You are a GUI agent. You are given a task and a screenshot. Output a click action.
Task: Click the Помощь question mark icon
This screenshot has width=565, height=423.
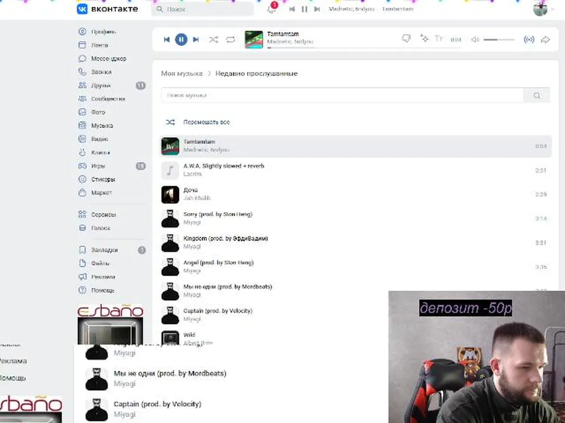tap(82, 290)
